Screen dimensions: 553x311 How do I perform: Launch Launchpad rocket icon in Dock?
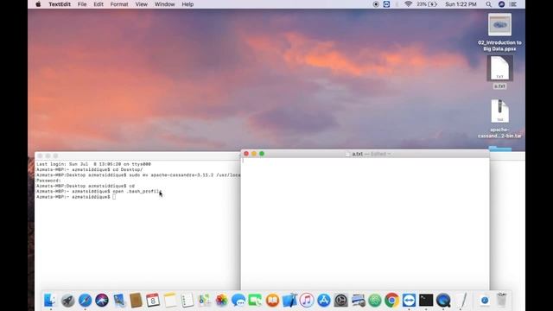click(x=67, y=301)
